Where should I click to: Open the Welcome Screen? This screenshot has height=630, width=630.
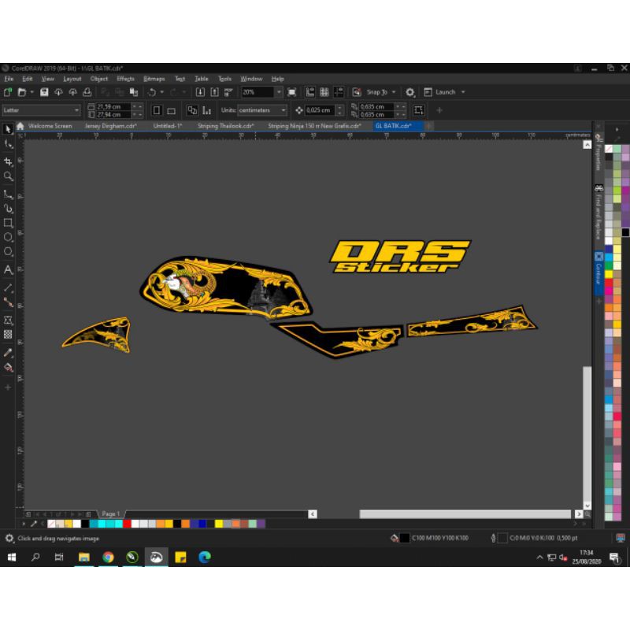coord(51,126)
